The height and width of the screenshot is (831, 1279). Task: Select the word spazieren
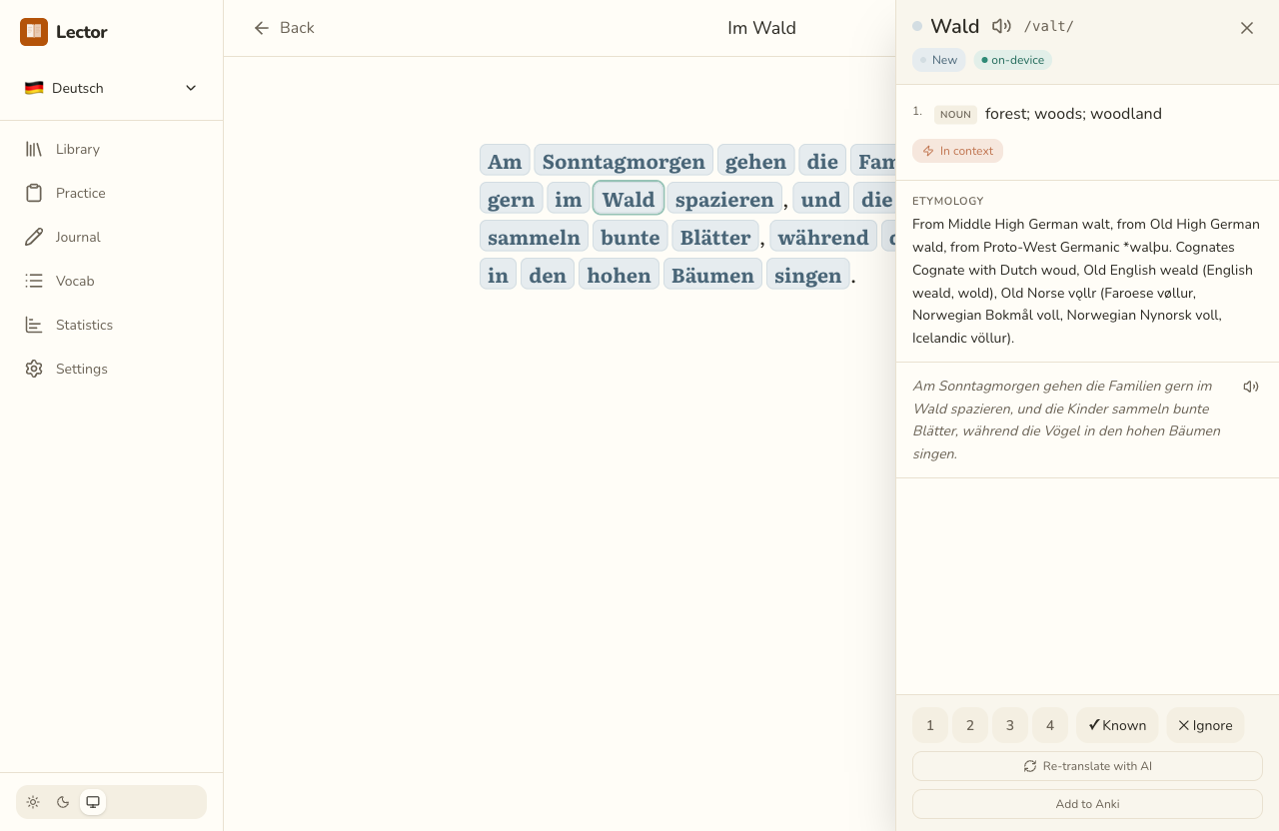click(724, 199)
